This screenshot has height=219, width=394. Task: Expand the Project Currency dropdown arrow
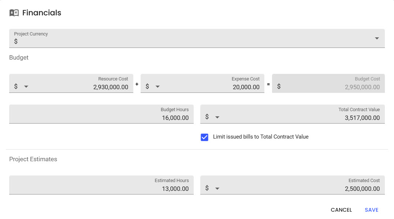point(377,38)
